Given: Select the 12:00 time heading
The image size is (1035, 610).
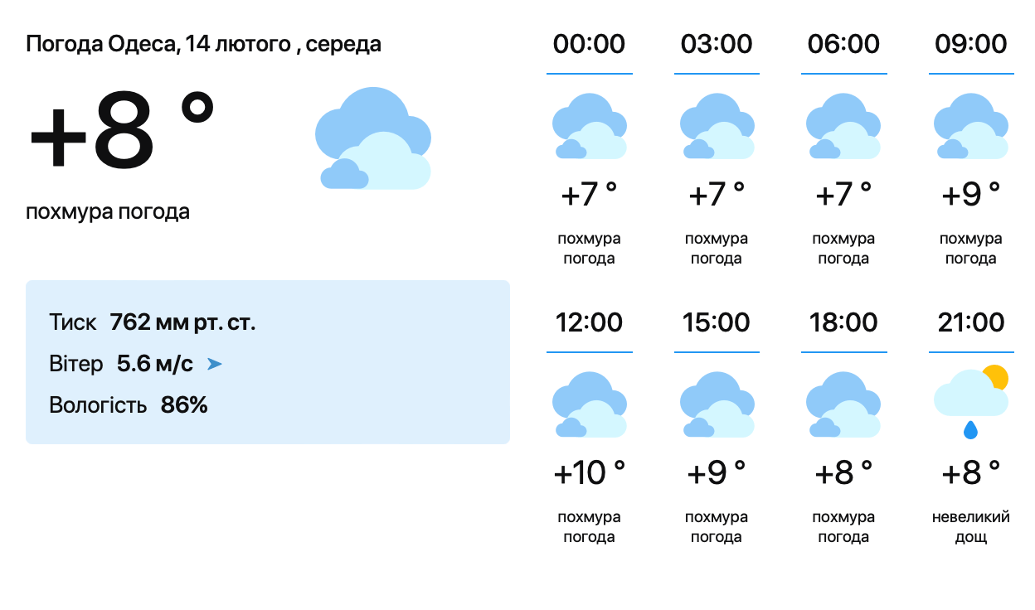Looking at the screenshot, I should pyautogui.click(x=589, y=322).
